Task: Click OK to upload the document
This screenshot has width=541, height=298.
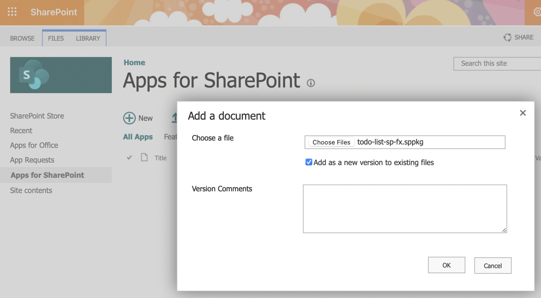Action: pyautogui.click(x=446, y=265)
